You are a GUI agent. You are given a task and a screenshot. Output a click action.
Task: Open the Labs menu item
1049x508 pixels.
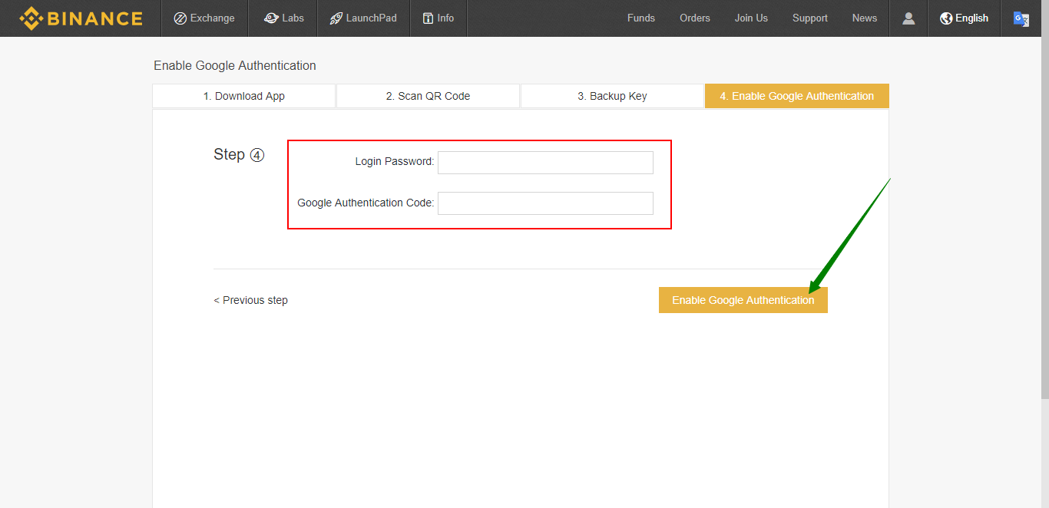point(284,18)
